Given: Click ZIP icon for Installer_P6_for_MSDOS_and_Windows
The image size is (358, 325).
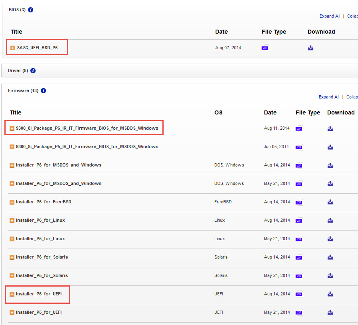Looking at the screenshot, I should click(x=299, y=166).
